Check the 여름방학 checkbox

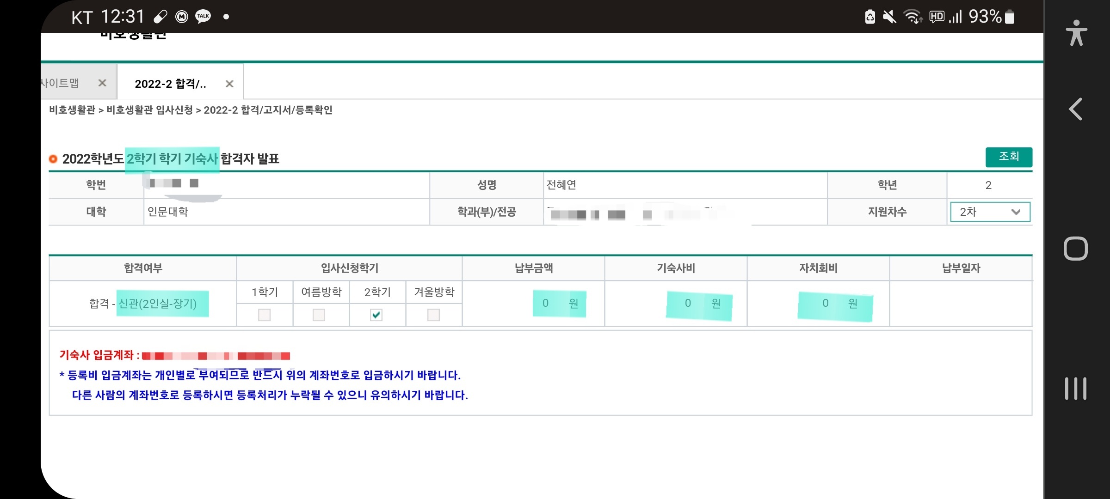(x=319, y=315)
